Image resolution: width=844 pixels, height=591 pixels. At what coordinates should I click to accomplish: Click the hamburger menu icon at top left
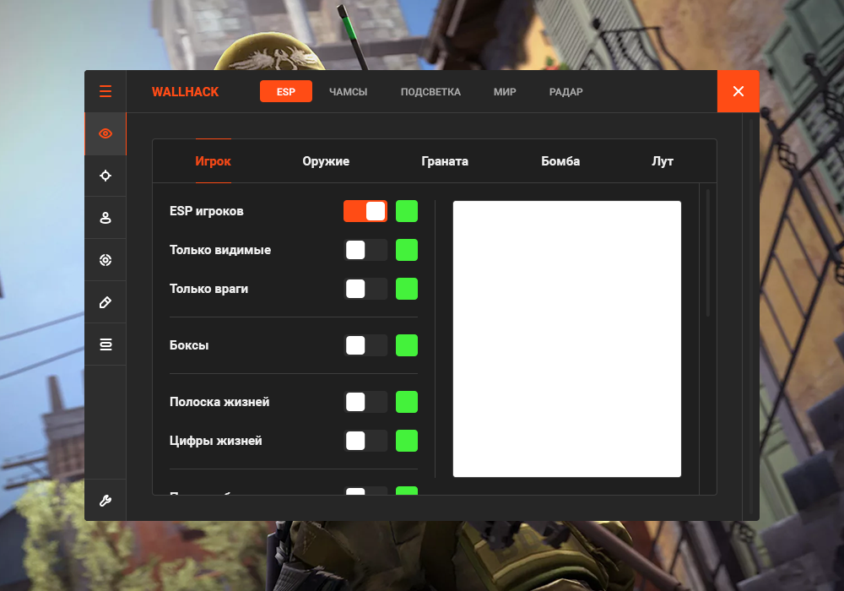coord(105,91)
